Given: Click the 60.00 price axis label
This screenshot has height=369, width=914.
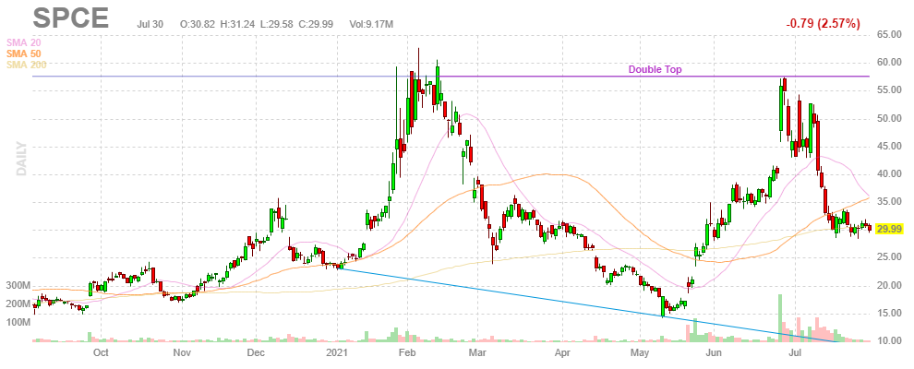Looking at the screenshot, I should [x=889, y=63].
